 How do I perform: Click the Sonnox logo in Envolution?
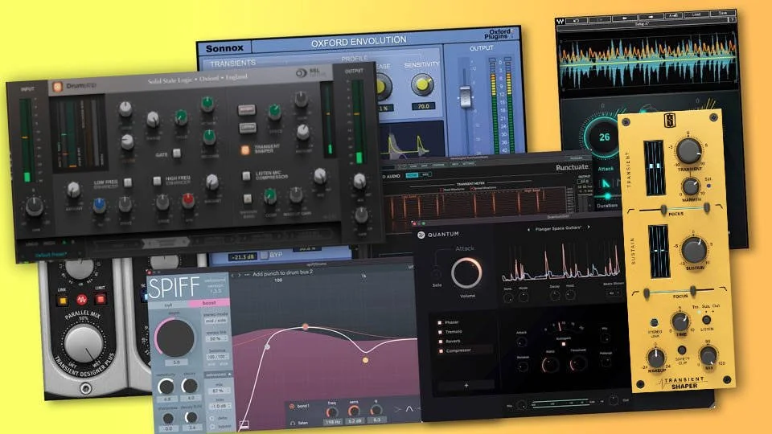(x=224, y=48)
